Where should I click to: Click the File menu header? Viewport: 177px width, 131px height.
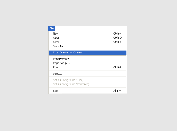(52, 28)
